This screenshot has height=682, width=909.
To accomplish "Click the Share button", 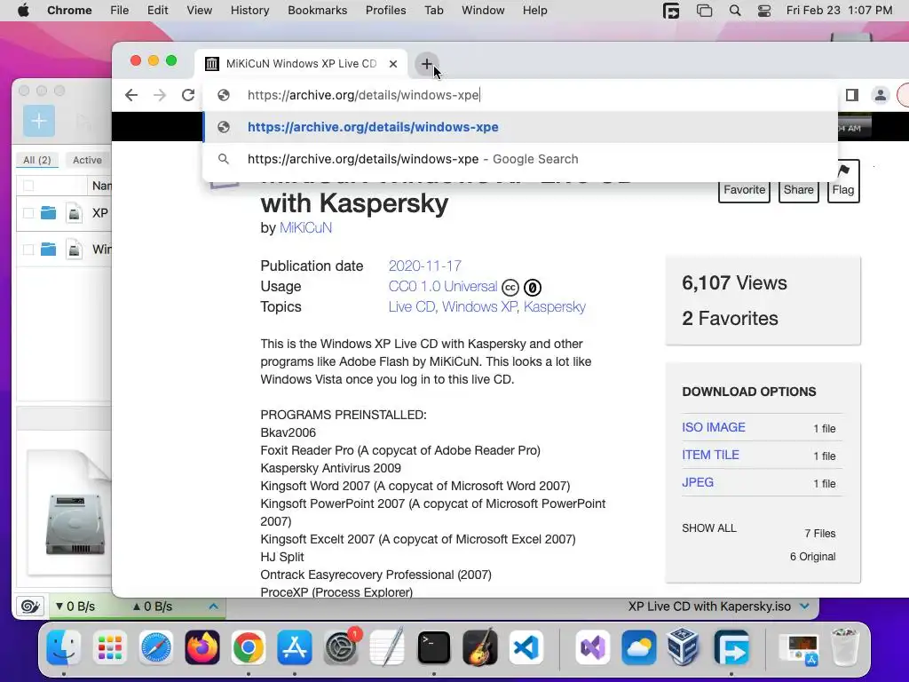I will (798, 190).
